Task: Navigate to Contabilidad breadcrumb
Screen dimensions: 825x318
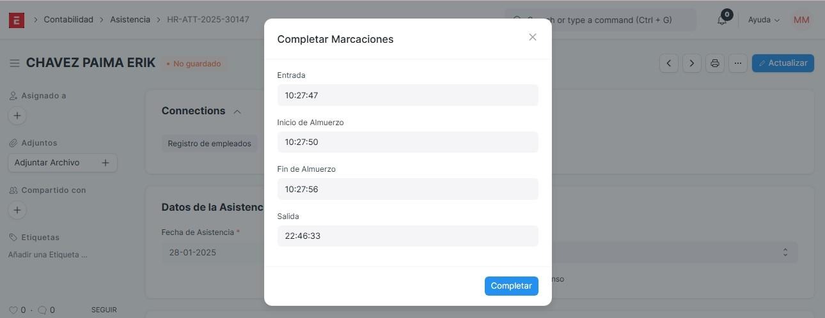Action: pyautogui.click(x=68, y=20)
